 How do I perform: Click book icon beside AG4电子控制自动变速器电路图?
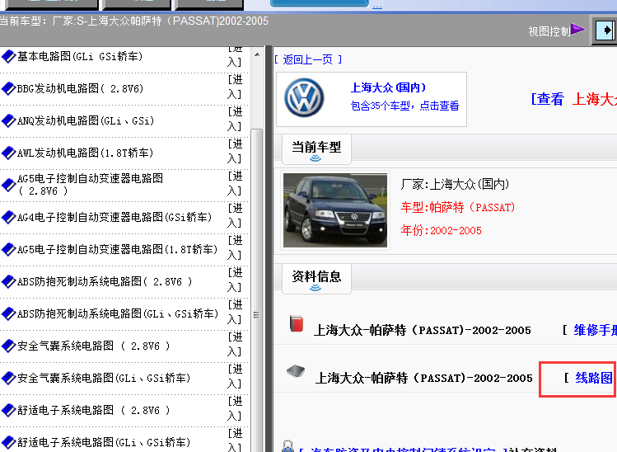tap(8, 218)
